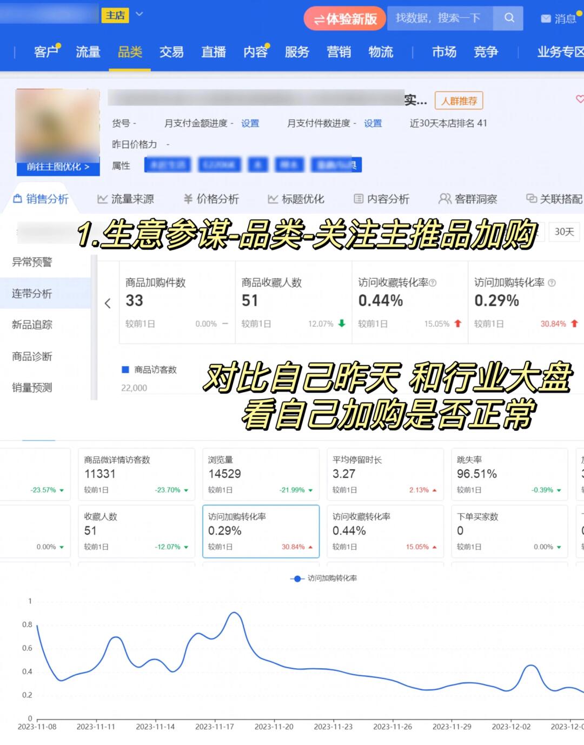584x745 pixels.
Task: Click the heart favorite icon
Action: point(580,99)
